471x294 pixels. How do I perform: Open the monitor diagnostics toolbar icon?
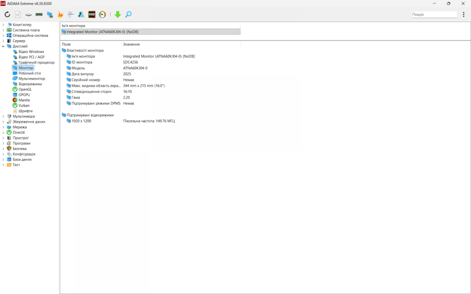pyautogui.click(x=50, y=14)
